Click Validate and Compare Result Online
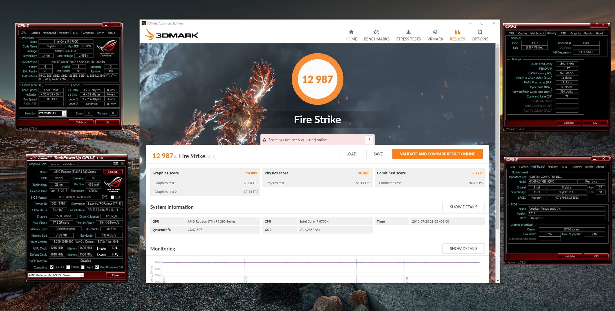The width and height of the screenshot is (615, 311). [x=437, y=154]
